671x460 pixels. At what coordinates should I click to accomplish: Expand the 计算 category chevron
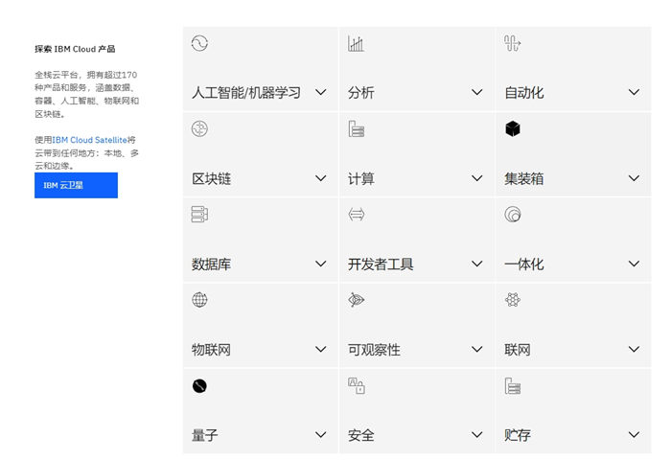coord(477,178)
